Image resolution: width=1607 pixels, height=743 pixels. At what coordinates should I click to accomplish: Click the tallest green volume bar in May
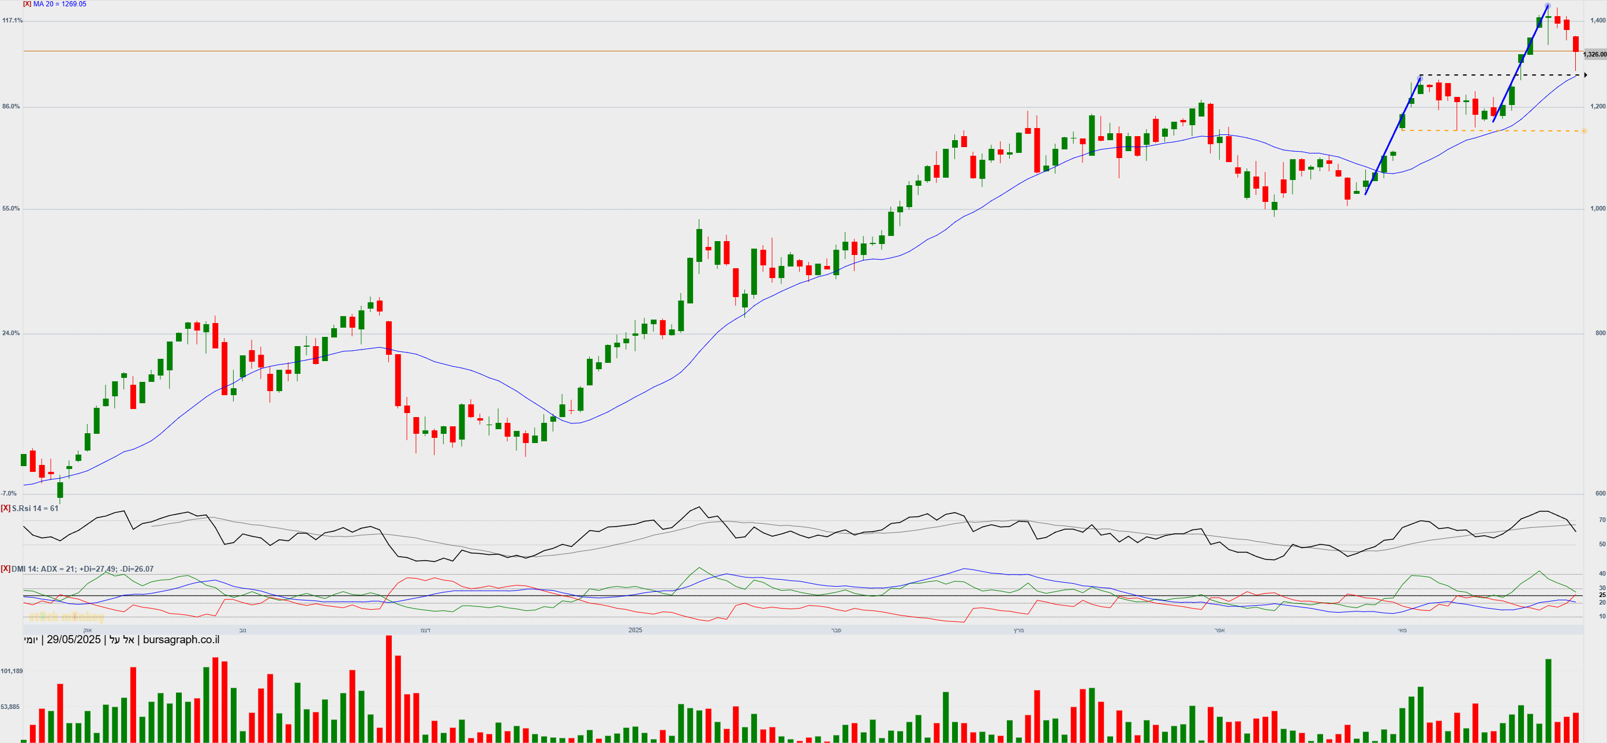click(1548, 700)
